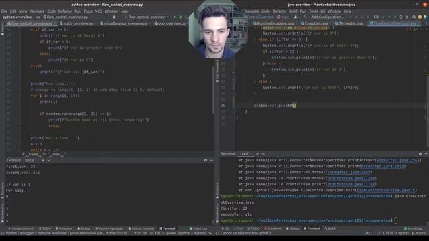Click the Python 3.8 (venv) interpreter selector
The image size is (429, 241).
pyautogui.click(x=192, y=234)
